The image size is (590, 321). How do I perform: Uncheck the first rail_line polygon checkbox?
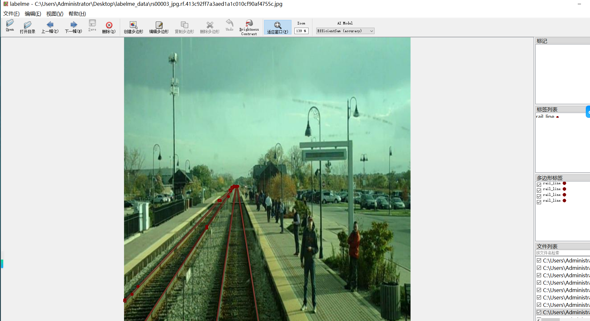539,185
